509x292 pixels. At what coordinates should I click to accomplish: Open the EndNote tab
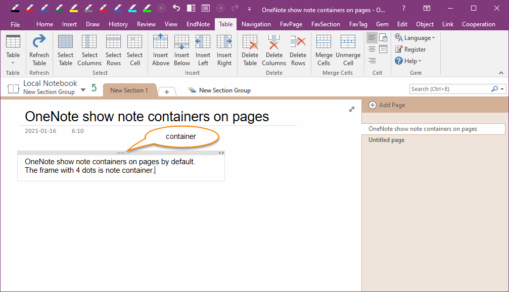click(x=198, y=24)
